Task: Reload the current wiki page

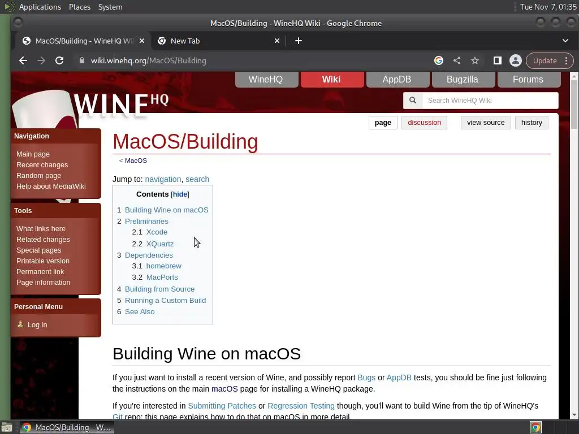Action: 59,60
